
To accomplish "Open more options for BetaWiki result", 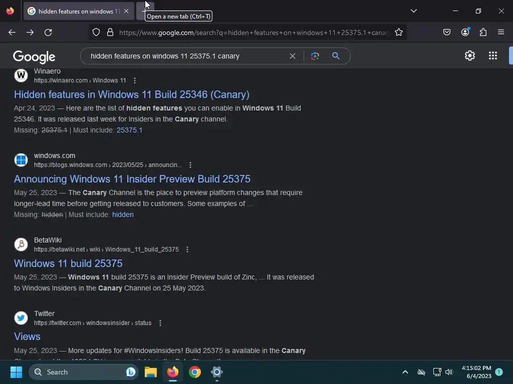I will click(187, 250).
